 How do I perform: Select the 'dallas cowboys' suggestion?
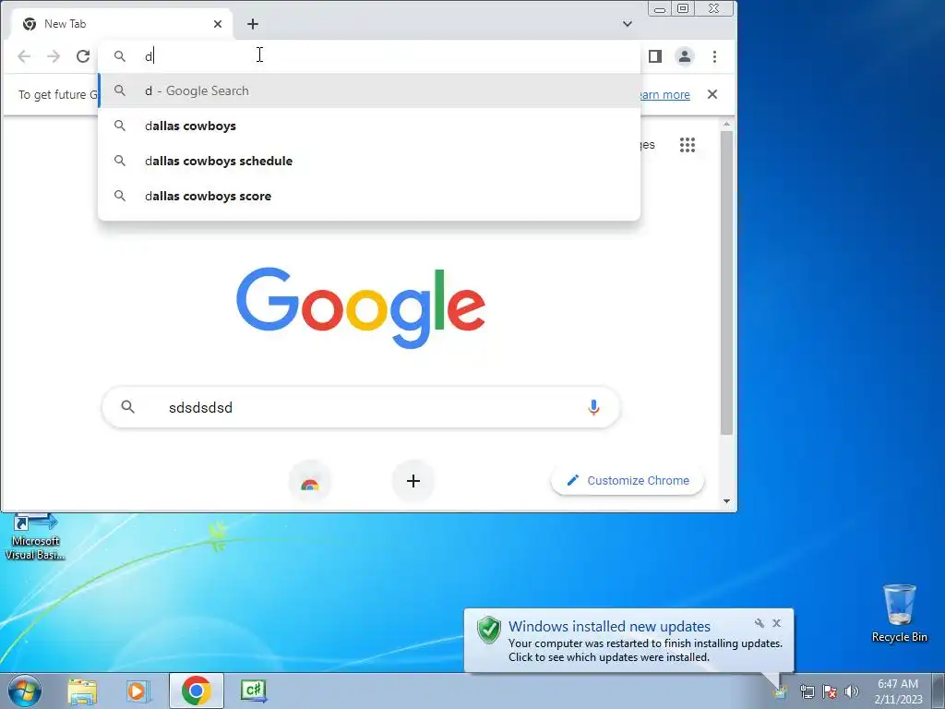(369, 126)
